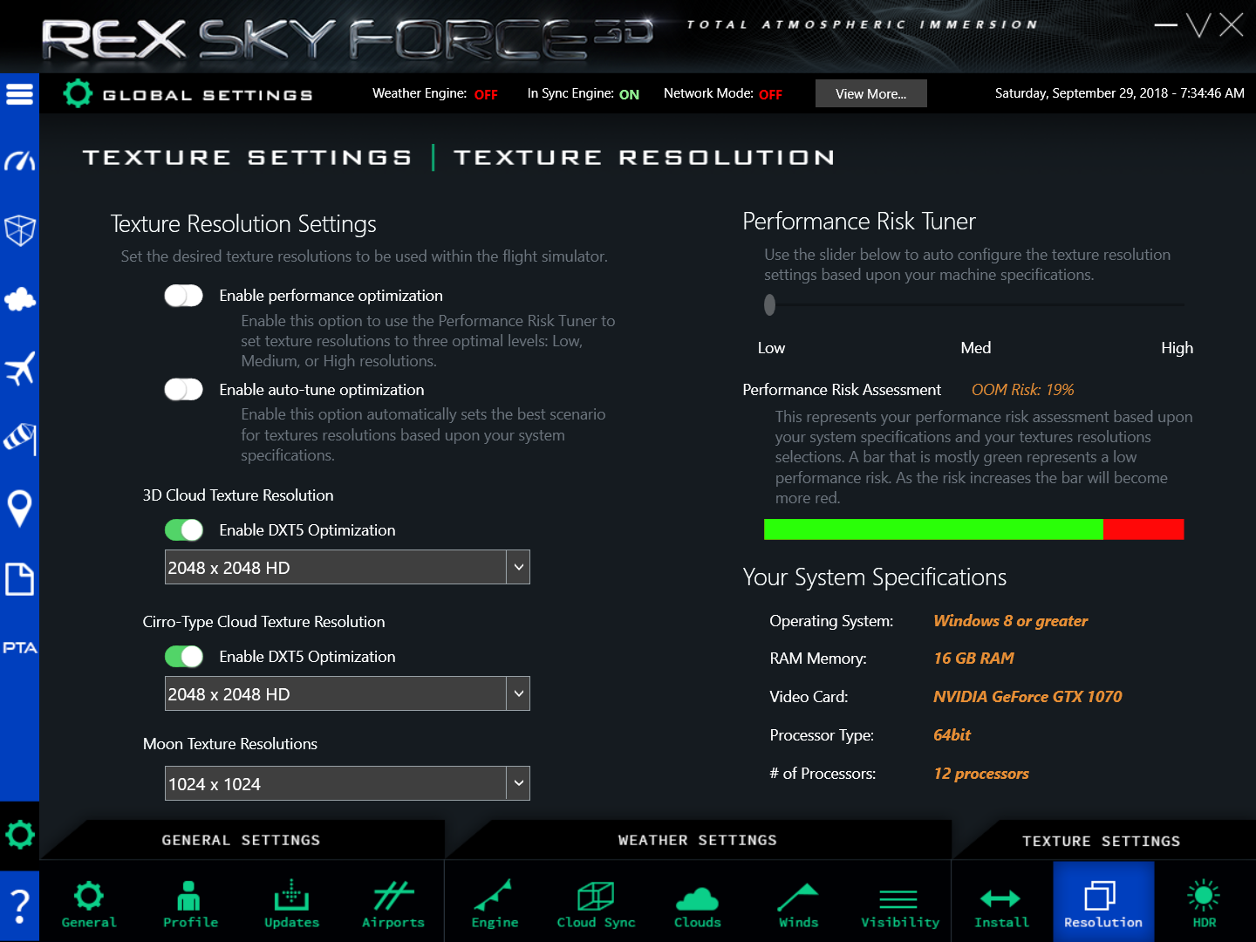Open the help question mark icon
This screenshot has height=942, width=1256.
coord(19,907)
